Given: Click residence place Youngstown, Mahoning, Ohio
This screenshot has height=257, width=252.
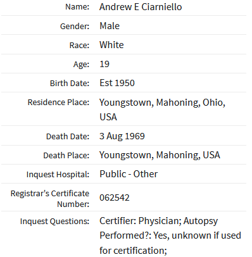Looking at the screenshot, I should click(x=162, y=103).
